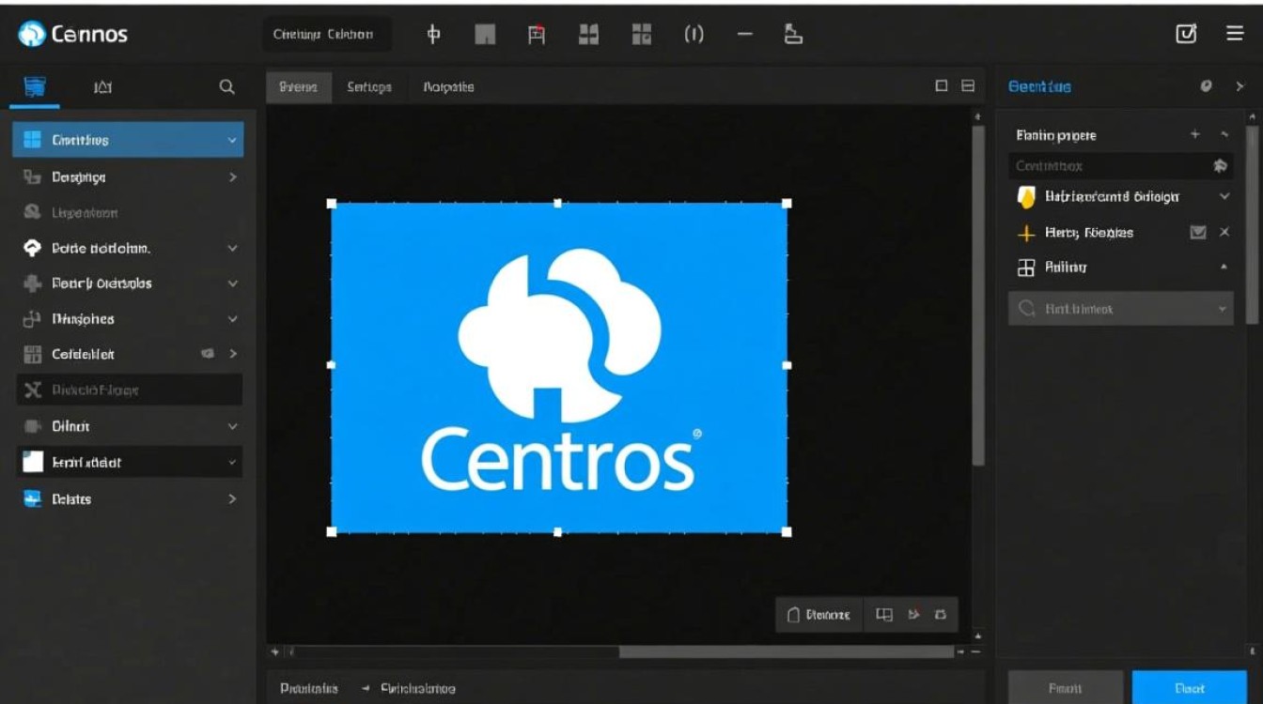Toggle the chevron on the sidebar row below the puzzle-piece row
The image size is (1263, 704).
[x=232, y=319]
